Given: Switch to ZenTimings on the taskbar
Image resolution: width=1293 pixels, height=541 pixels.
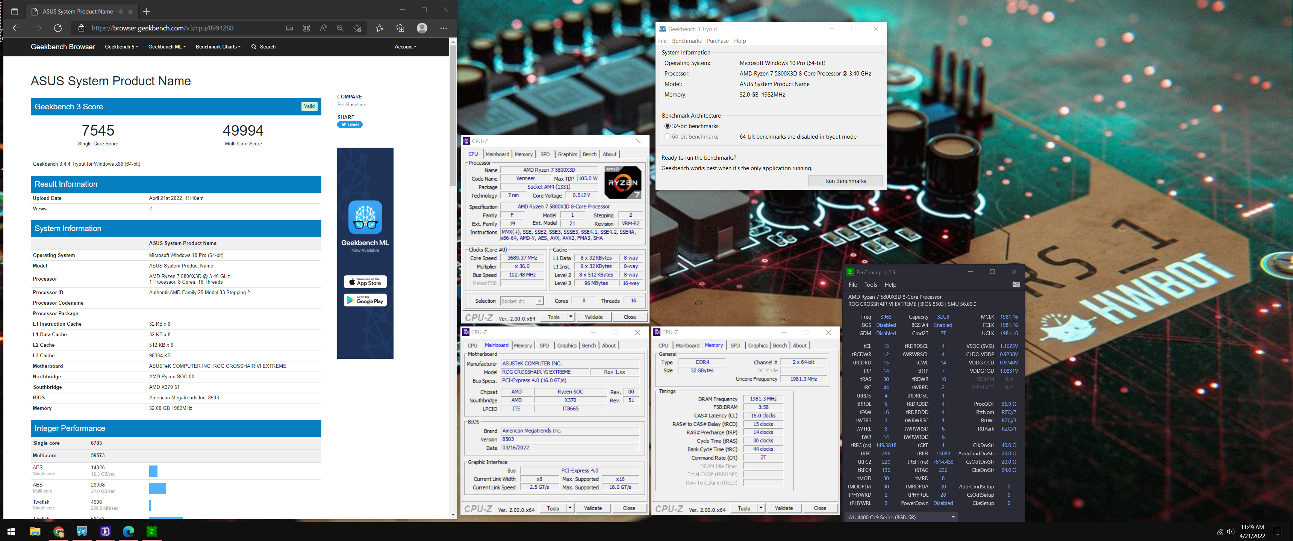Looking at the screenshot, I should click(151, 532).
